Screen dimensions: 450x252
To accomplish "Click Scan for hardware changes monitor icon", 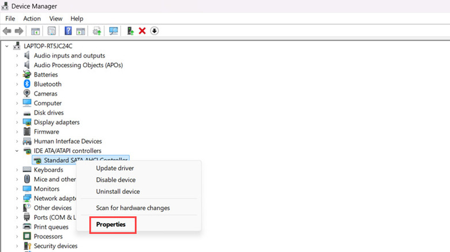I will coord(113,31).
